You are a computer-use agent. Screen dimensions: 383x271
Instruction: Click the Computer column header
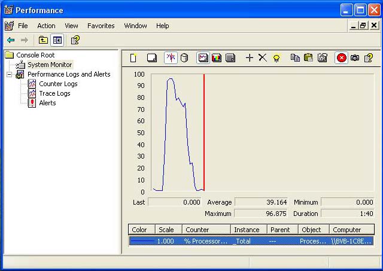tap(352, 230)
